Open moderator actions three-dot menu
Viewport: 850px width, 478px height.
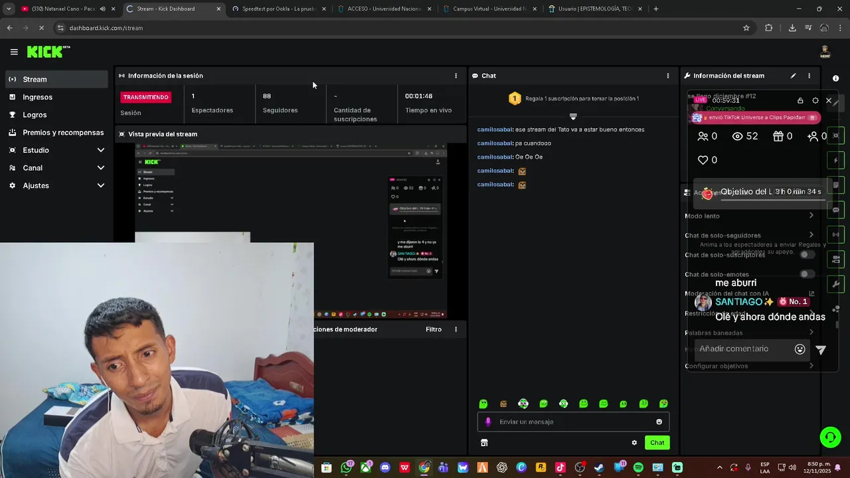(x=456, y=329)
